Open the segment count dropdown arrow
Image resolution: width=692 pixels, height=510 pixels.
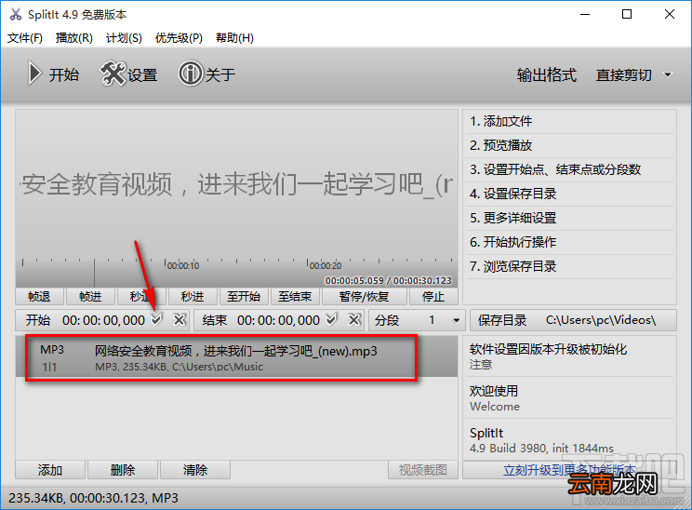tap(457, 320)
